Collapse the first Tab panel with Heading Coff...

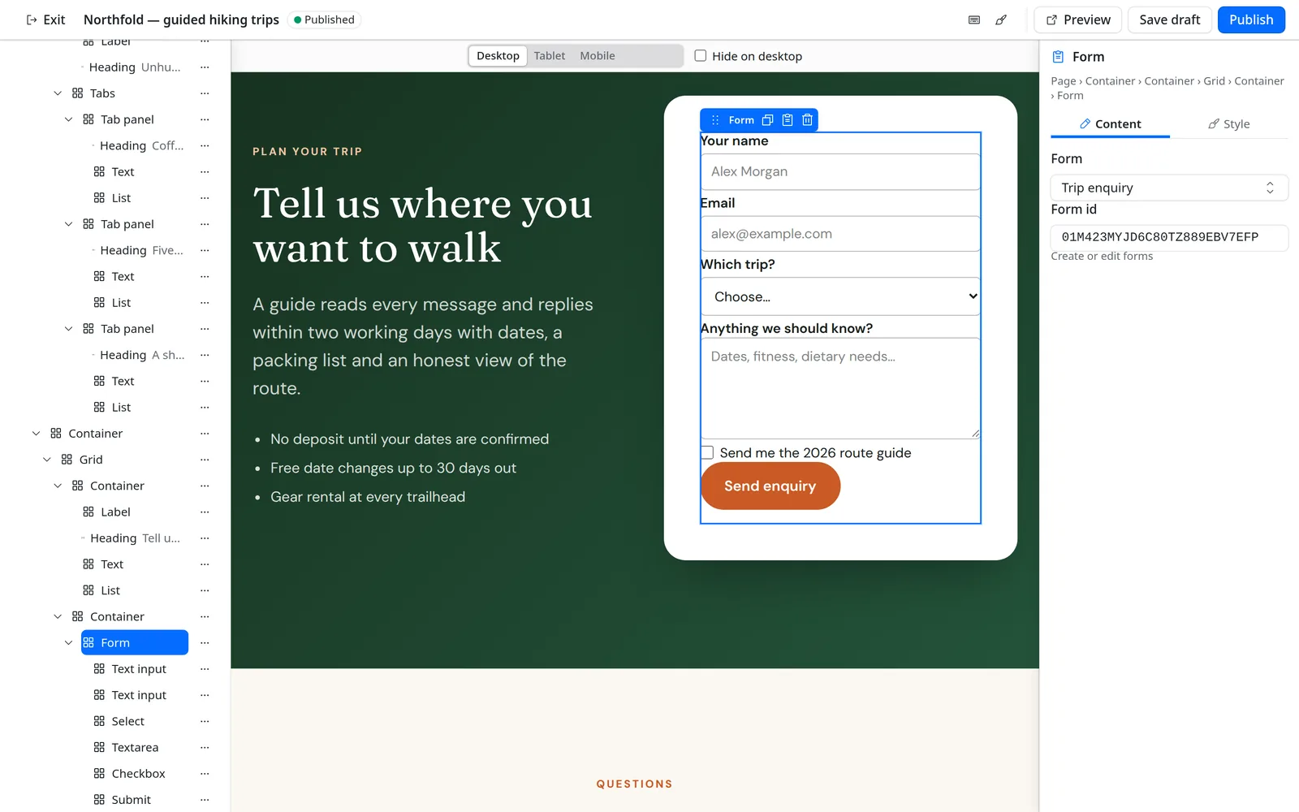[x=69, y=119]
